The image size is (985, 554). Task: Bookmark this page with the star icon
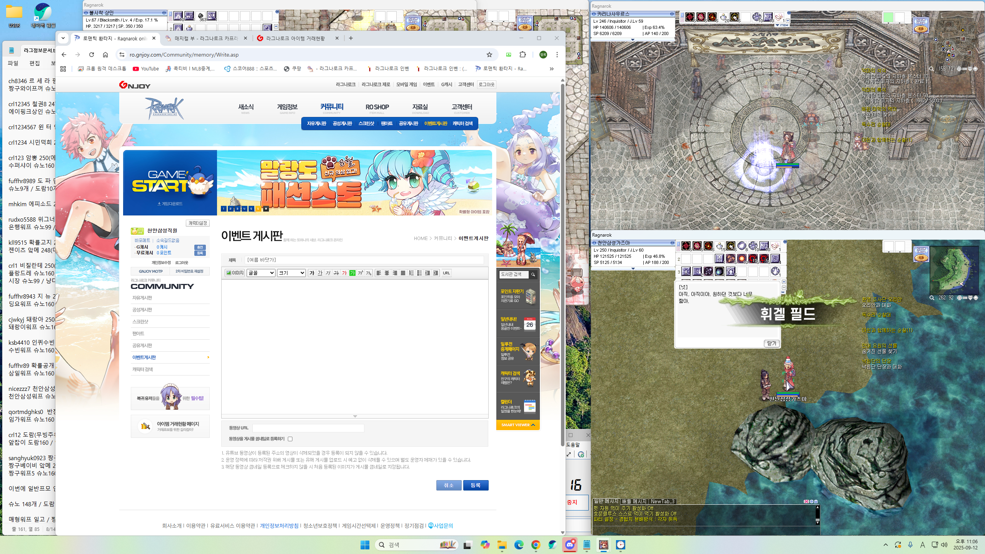[489, 55]
